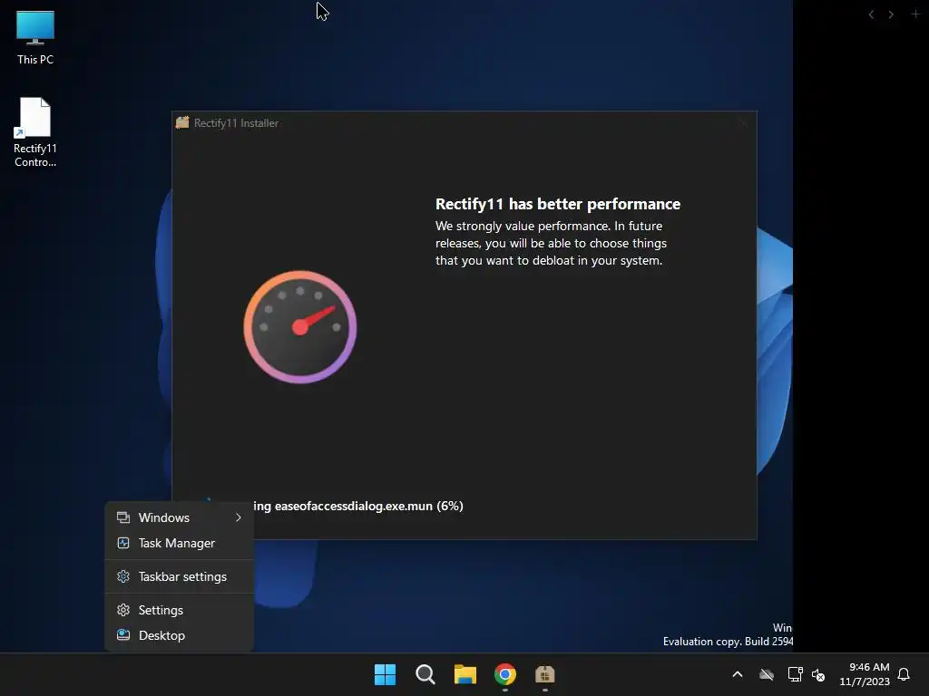Open Google Chrome from taskbar
This screenshot has height=696, width=929.
(504, 674)
